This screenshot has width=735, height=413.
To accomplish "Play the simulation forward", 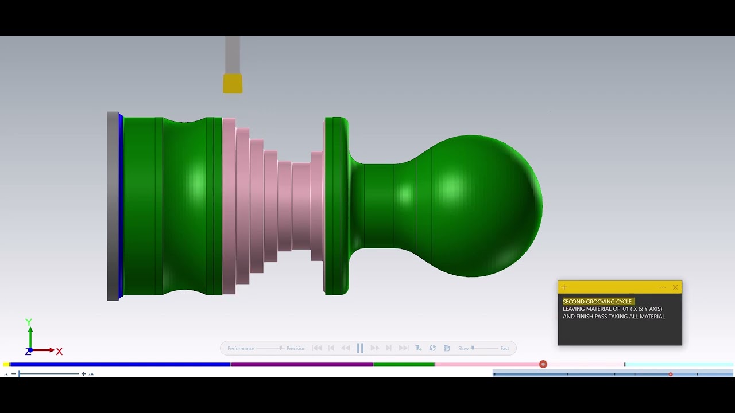I will [375, 348].
